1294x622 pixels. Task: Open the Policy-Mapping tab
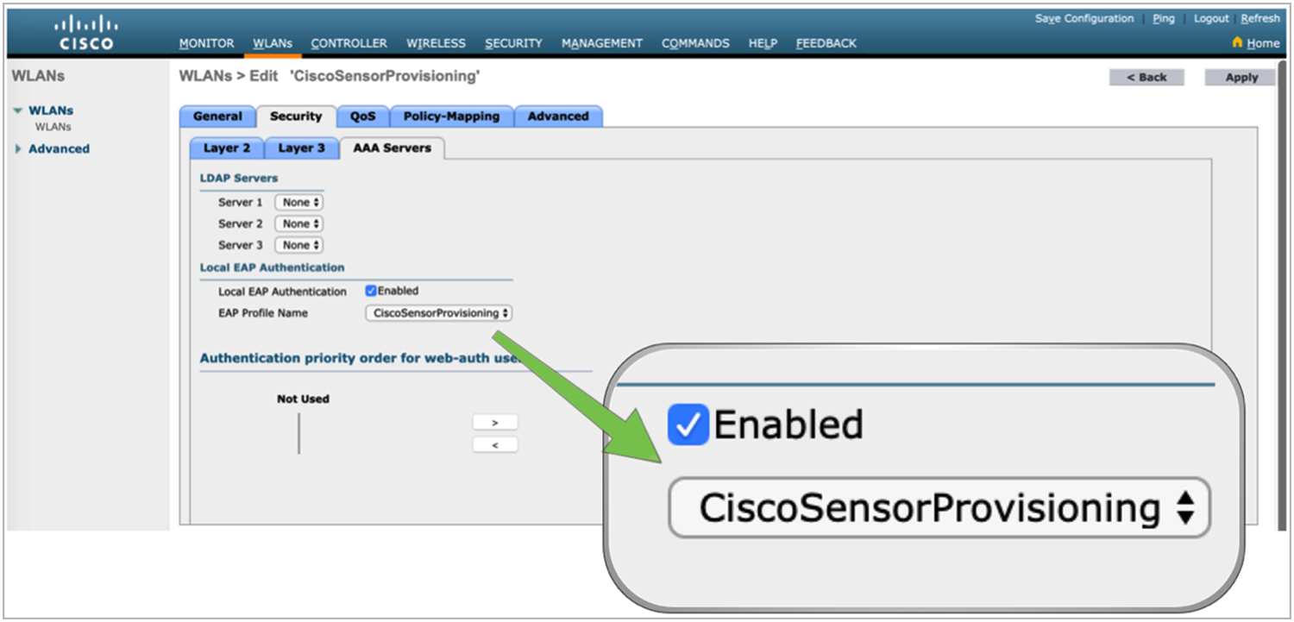pyautogui.click(x=451, y=116)
